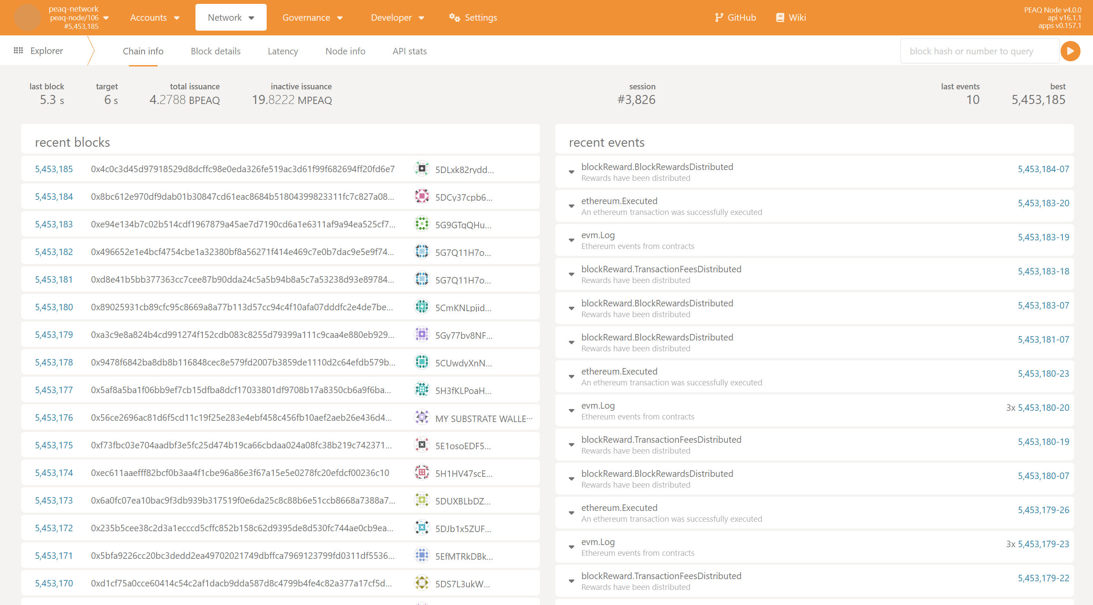The width and height of the screenshot is (1093, 605).
Task: Open block 5,453,185 link
Action: click(x=54, y=169)
